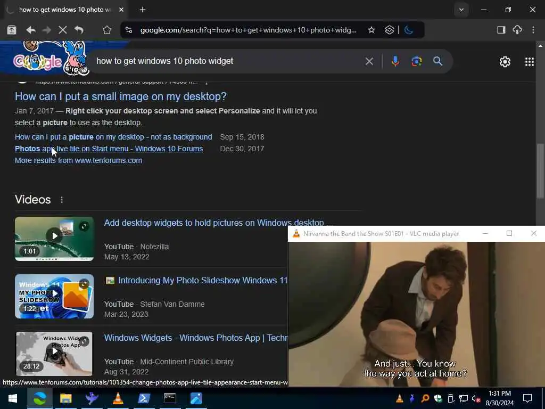Toggle the dark mode moon icon
Screen dimensions: 545x409
click(x=409, y=30)
